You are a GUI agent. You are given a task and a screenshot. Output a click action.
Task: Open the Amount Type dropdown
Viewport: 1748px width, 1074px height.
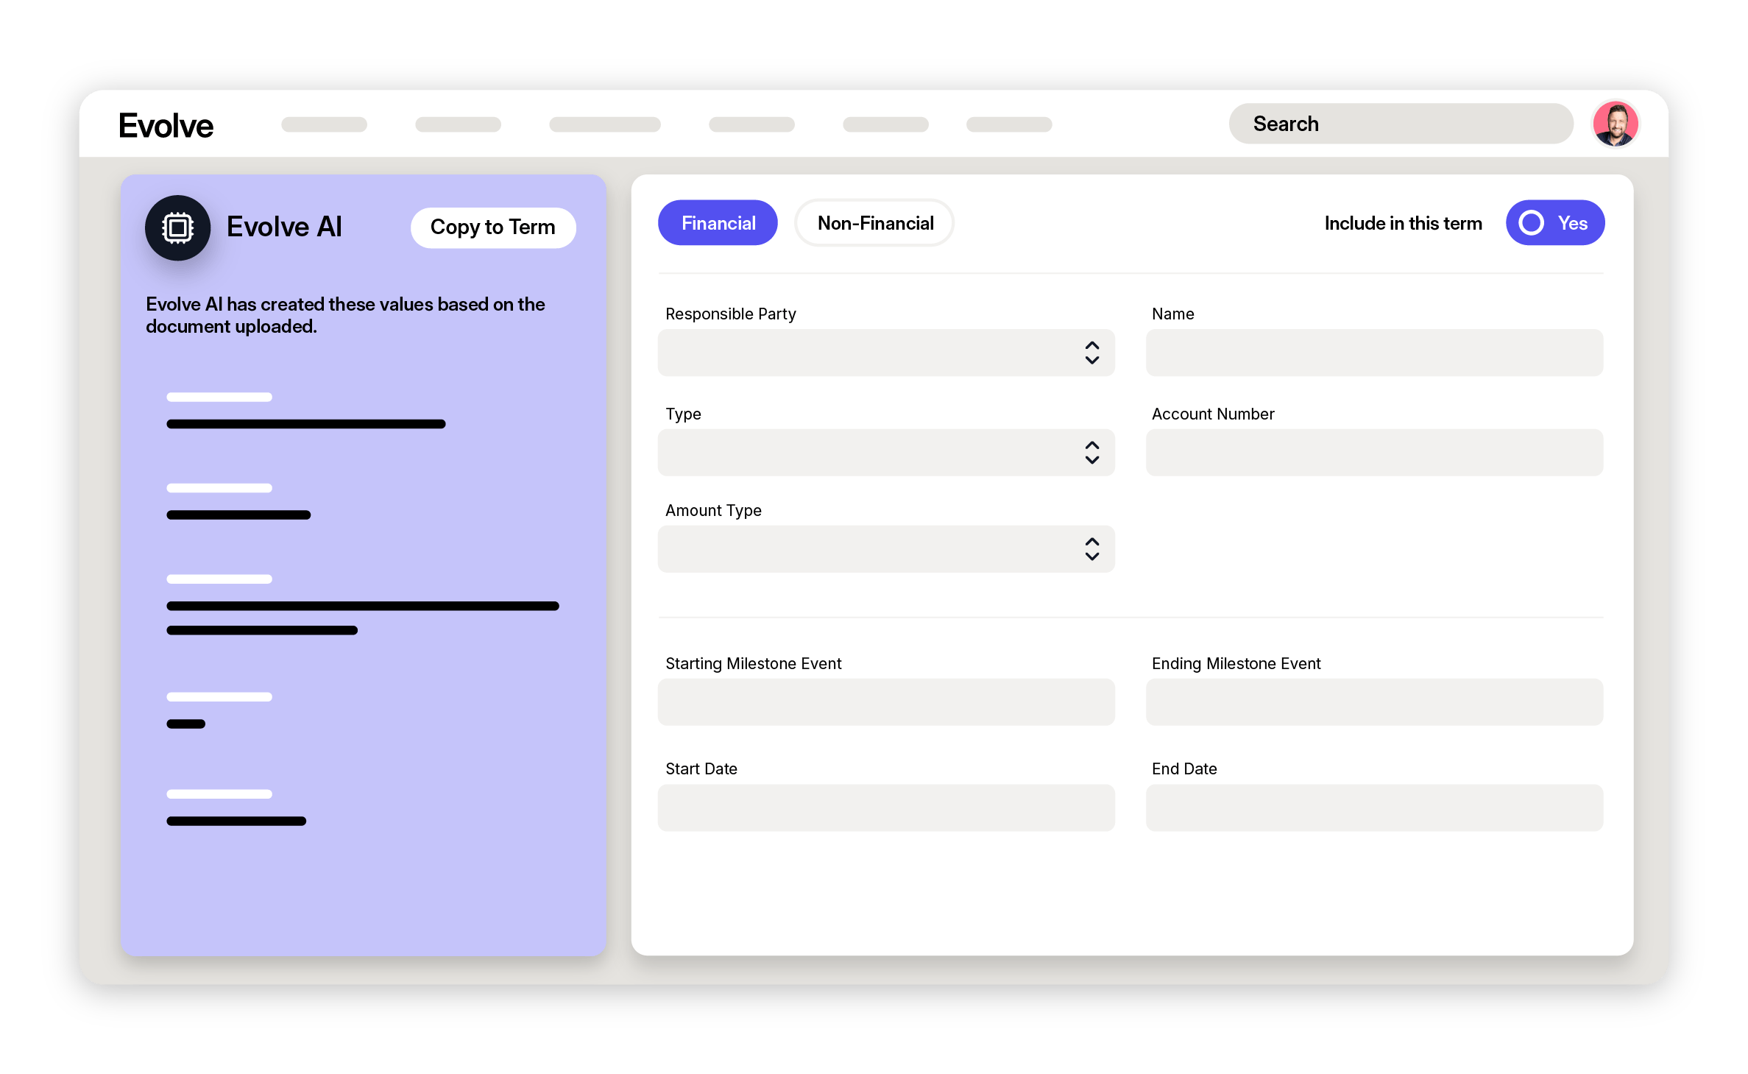click(886, 549)
